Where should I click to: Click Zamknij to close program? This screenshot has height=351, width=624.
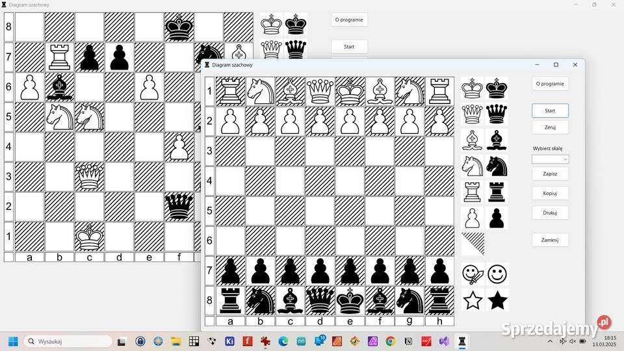[550, 240]
